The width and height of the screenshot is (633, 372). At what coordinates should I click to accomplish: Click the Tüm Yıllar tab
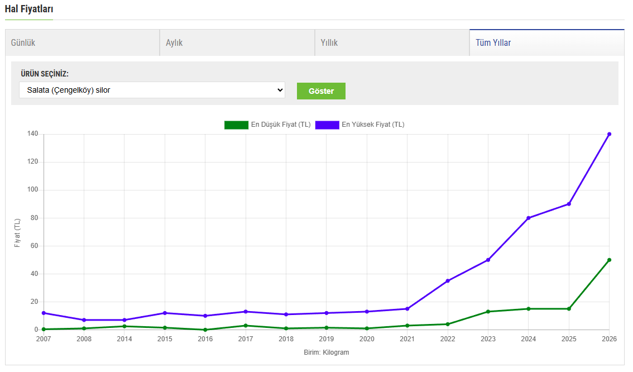click(546, 43)
